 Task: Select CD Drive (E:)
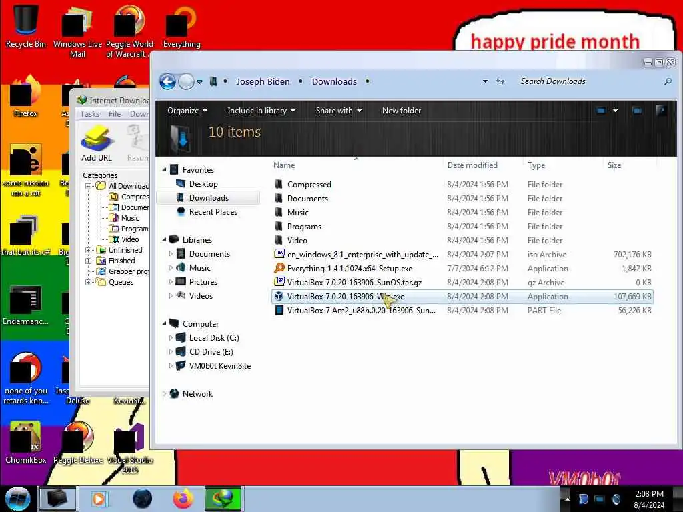coord(211,352)
